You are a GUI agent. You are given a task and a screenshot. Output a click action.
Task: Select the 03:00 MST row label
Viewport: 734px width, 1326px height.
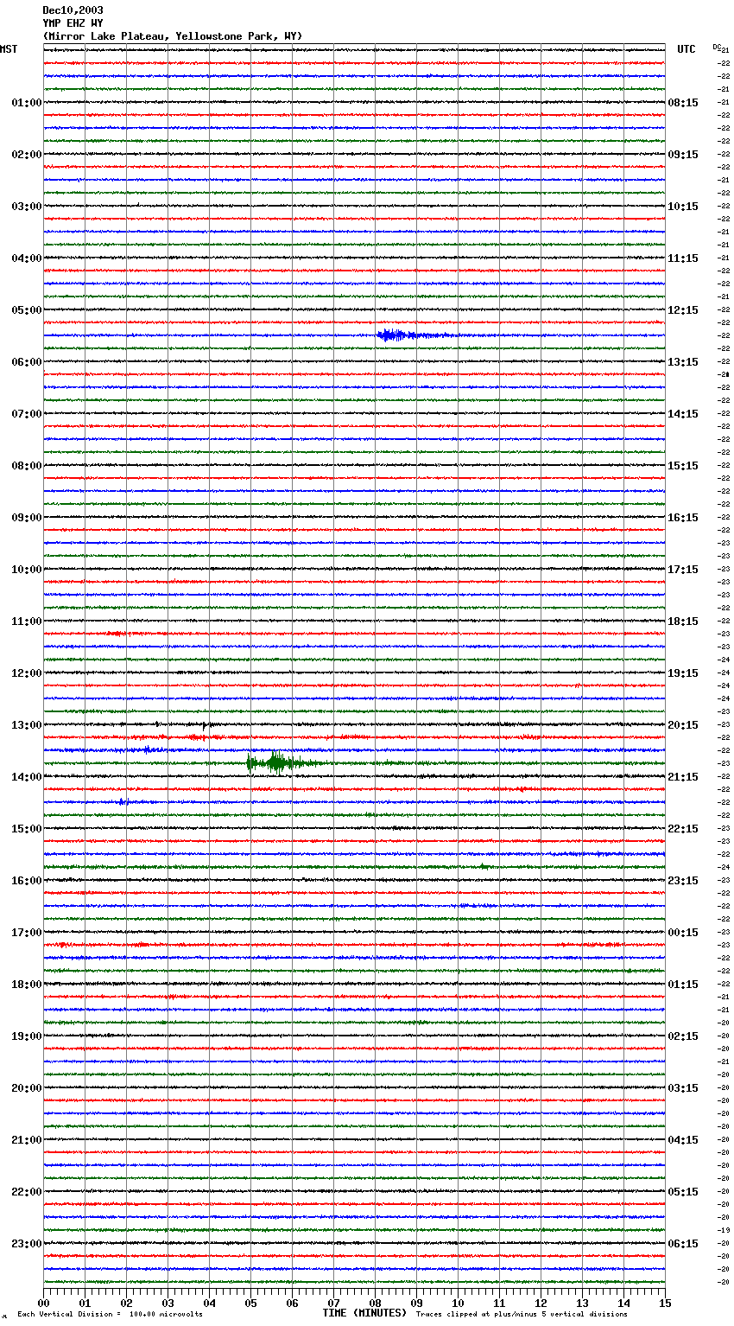27,207
